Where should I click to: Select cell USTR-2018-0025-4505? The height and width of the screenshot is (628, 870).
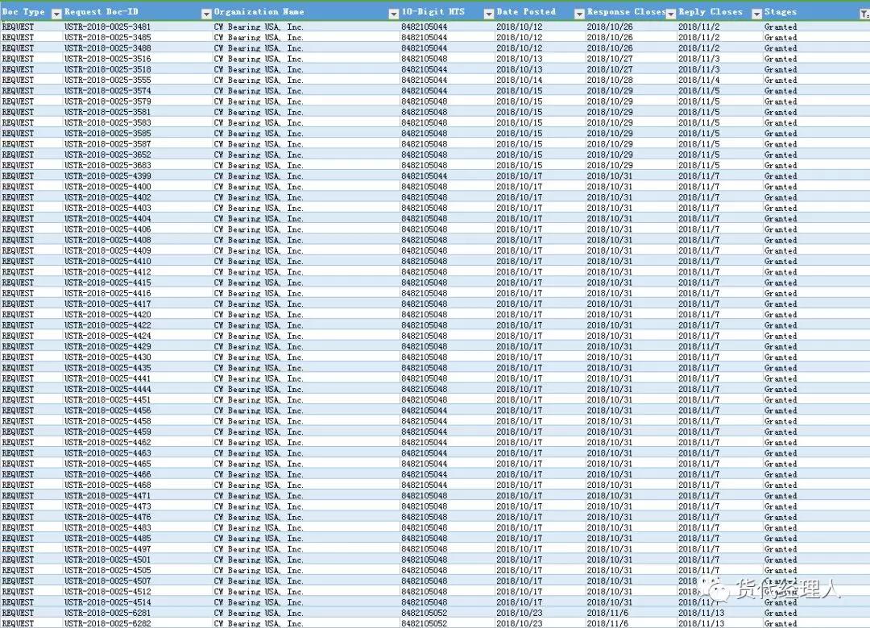108,570
